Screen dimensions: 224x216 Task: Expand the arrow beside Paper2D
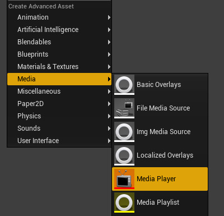click(109, 104)
